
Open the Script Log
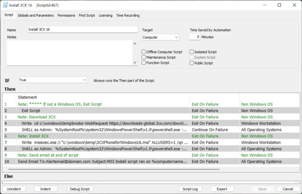click(x=190, y=189)
